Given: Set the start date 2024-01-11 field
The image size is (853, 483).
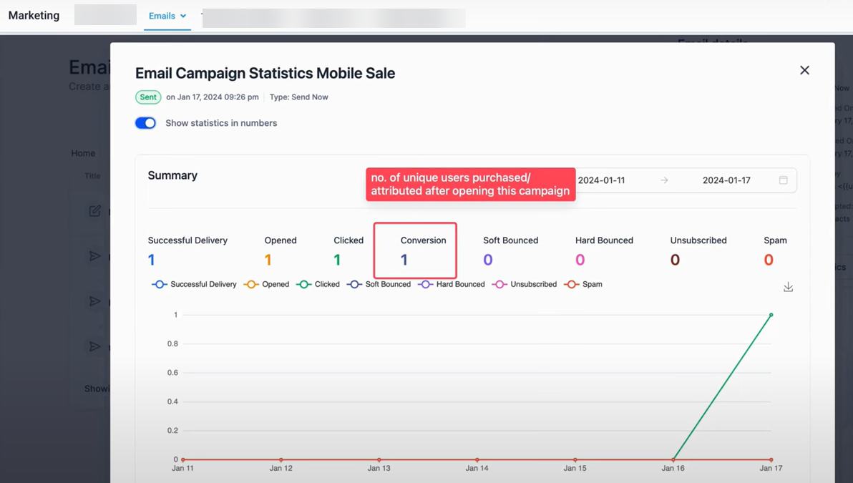Looking at the screenshot, I should point(601,180).
